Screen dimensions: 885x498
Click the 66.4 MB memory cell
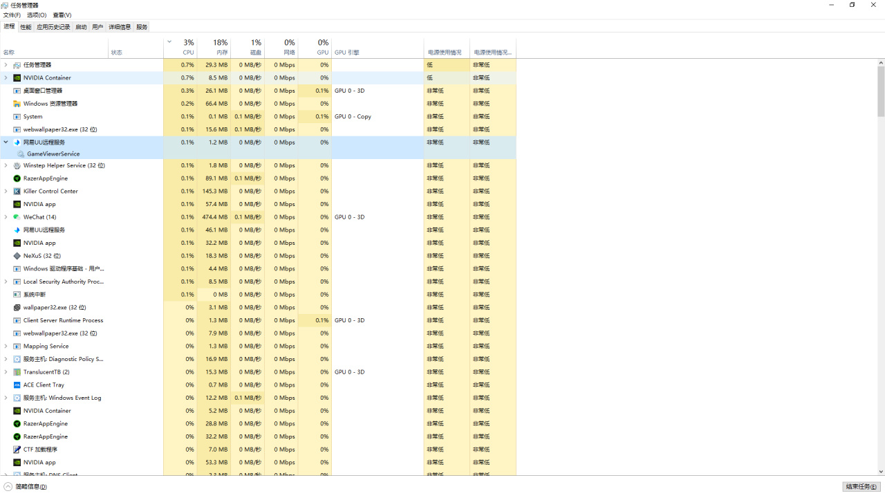coord(214,104)
